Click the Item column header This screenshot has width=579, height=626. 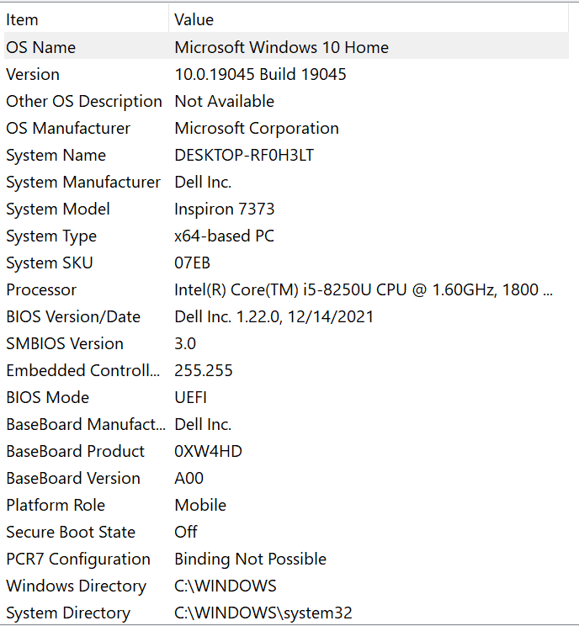coord(86,19)
